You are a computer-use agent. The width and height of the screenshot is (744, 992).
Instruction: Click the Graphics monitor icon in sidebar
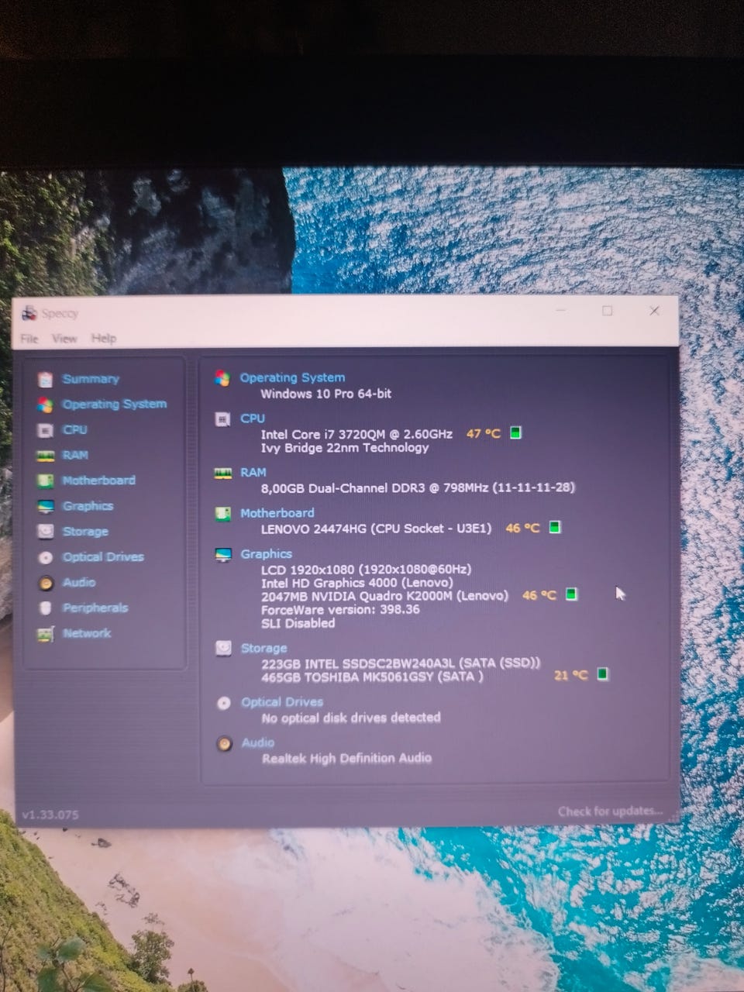coord(46,506)
